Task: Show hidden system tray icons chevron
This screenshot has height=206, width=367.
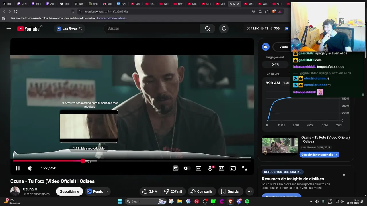Action: 311,201
